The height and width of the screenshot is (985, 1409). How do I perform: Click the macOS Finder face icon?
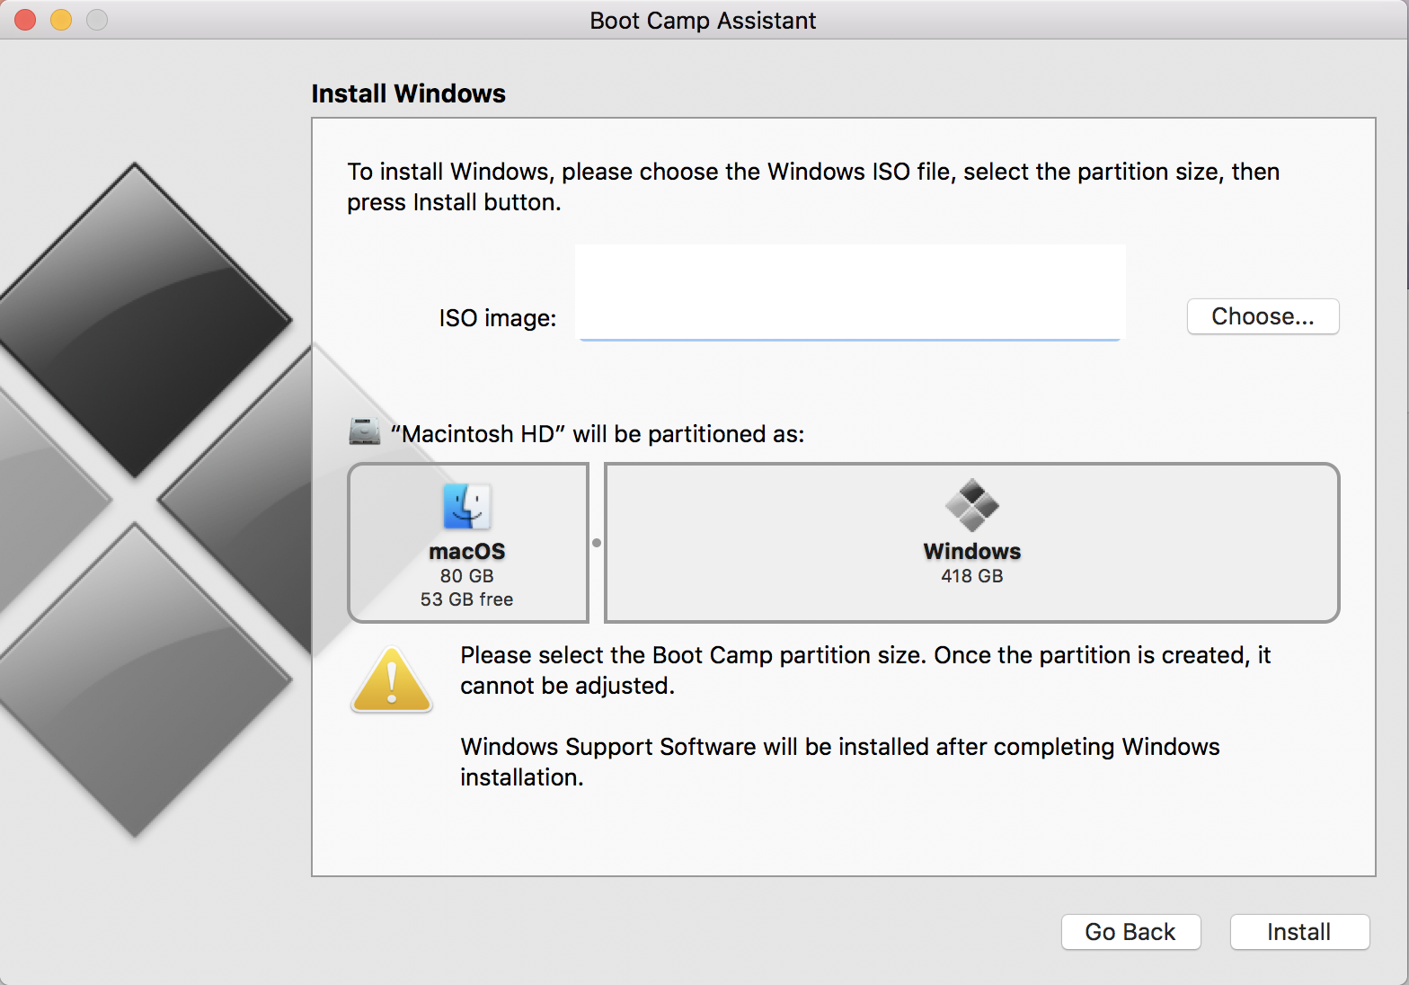coord(467,506)
